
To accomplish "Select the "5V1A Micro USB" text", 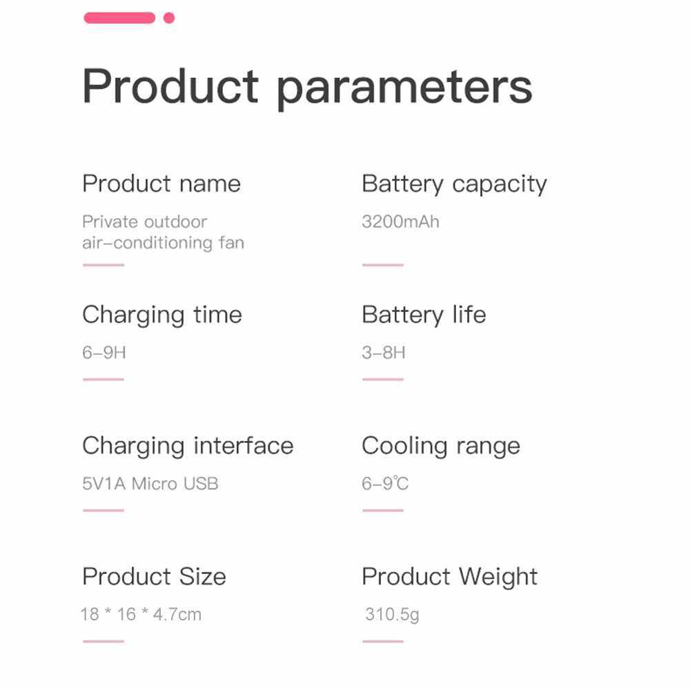I will coord(150,484).
